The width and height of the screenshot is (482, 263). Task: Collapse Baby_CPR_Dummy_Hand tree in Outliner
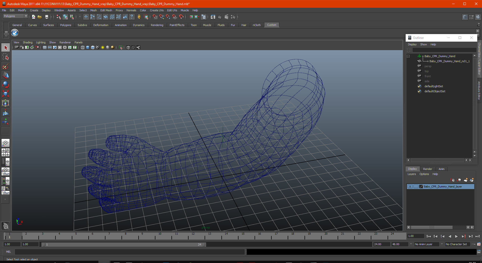[408, 56]
